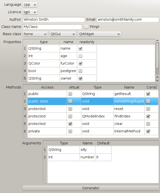This screenshot has width=160, height=193.
Task: Open the QWidget base class dropdown
Action: (x=99, y=34)
